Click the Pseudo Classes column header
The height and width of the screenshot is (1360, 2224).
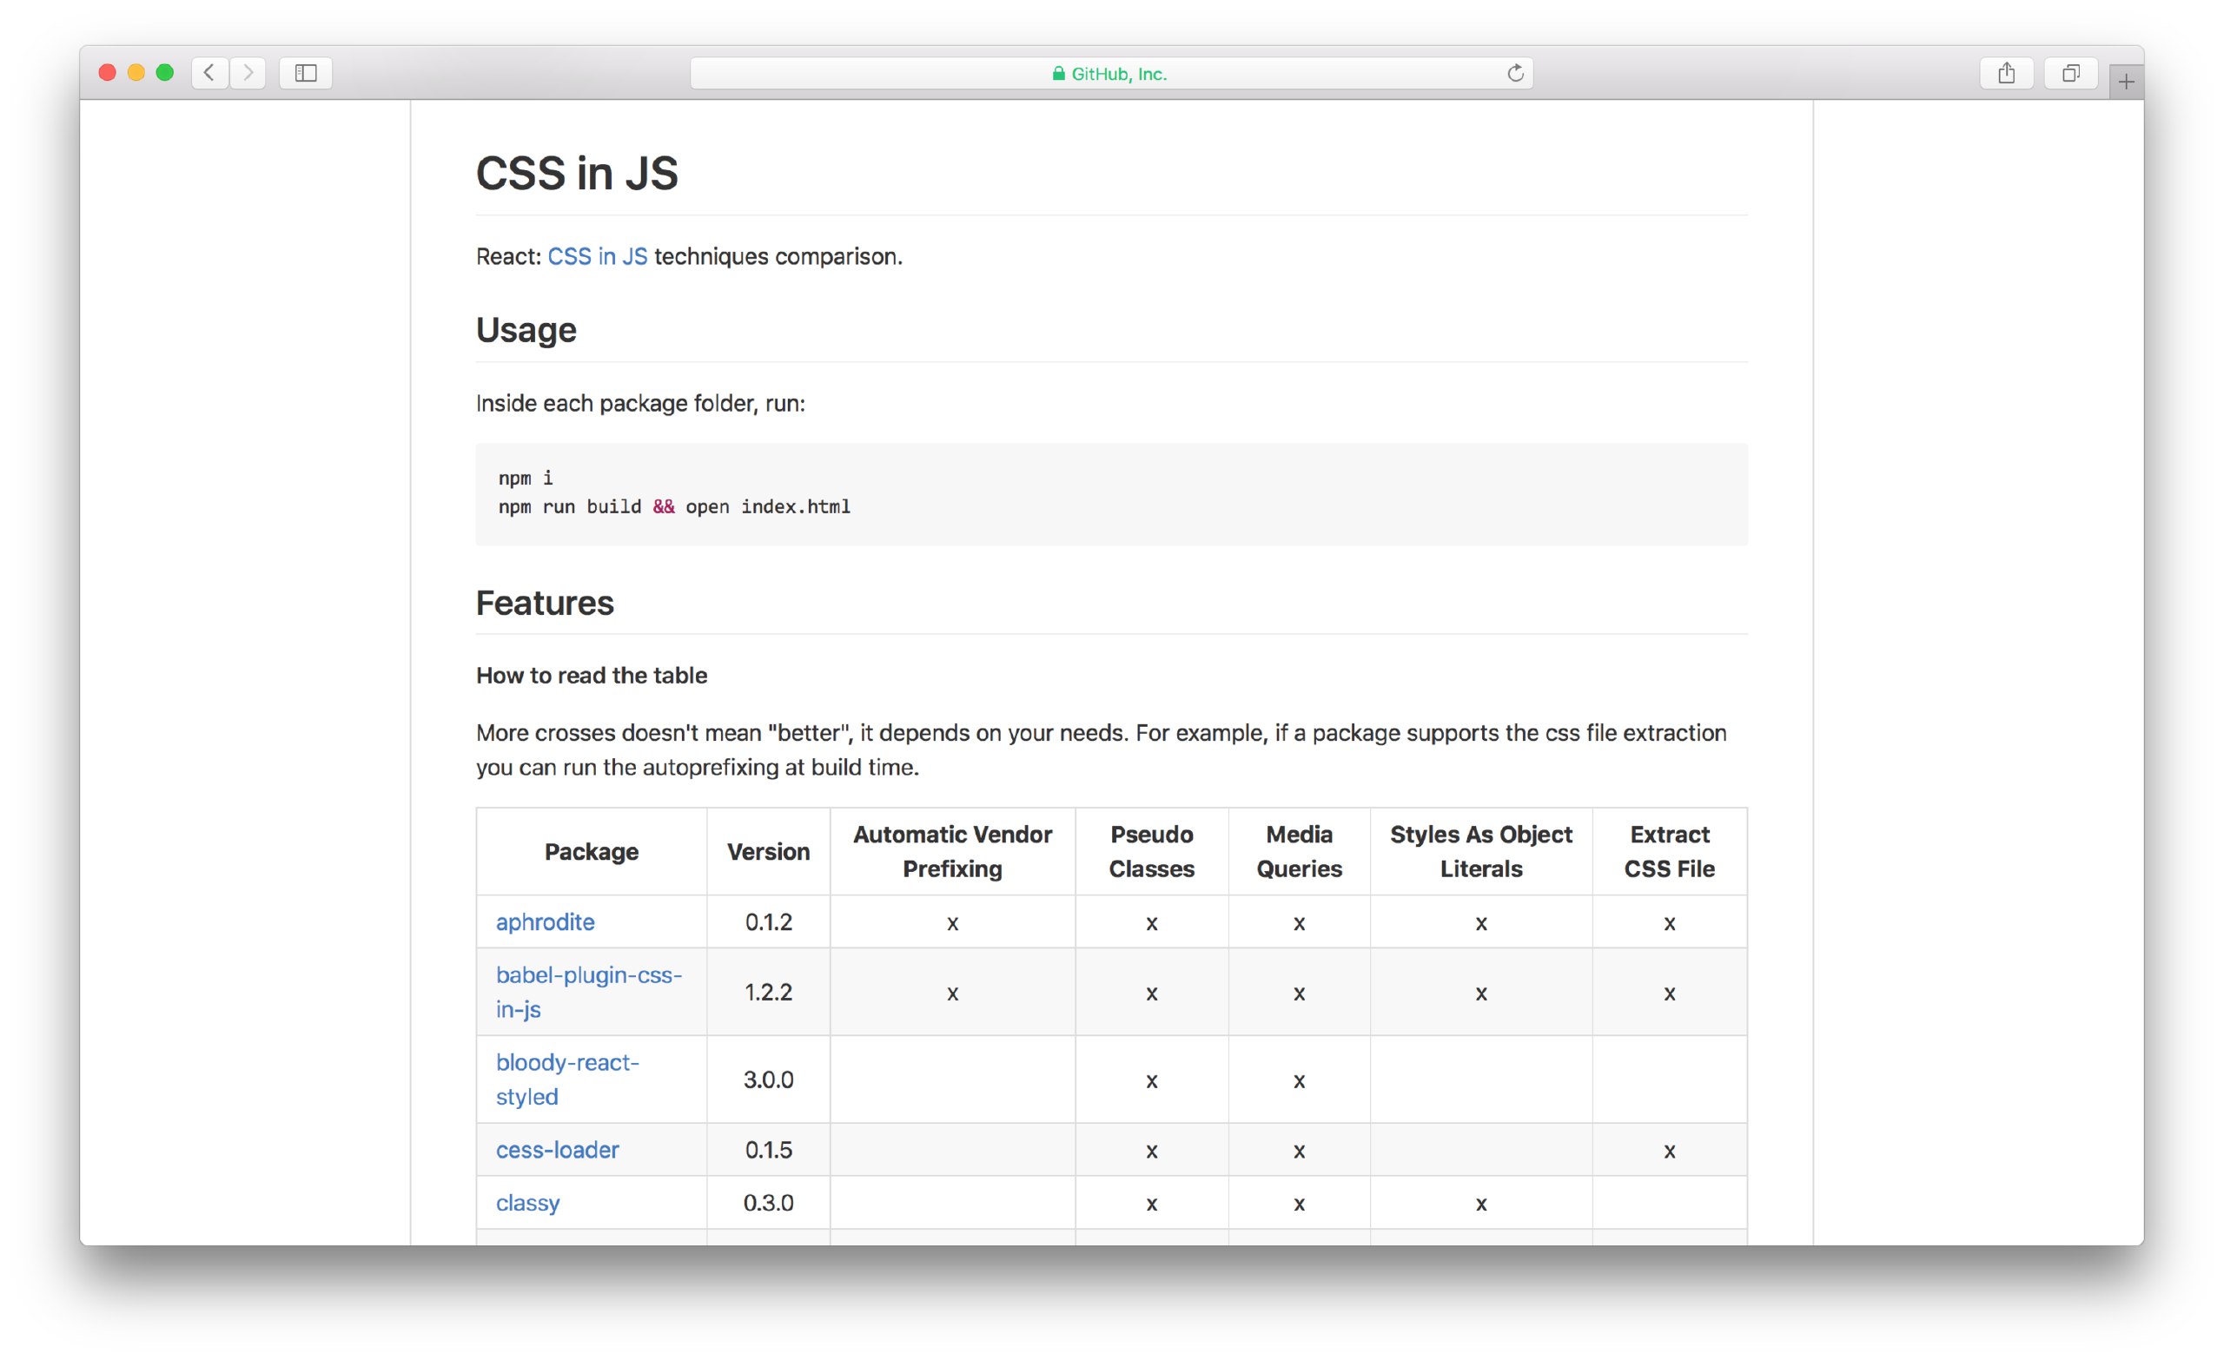[x=1152, y=852]
